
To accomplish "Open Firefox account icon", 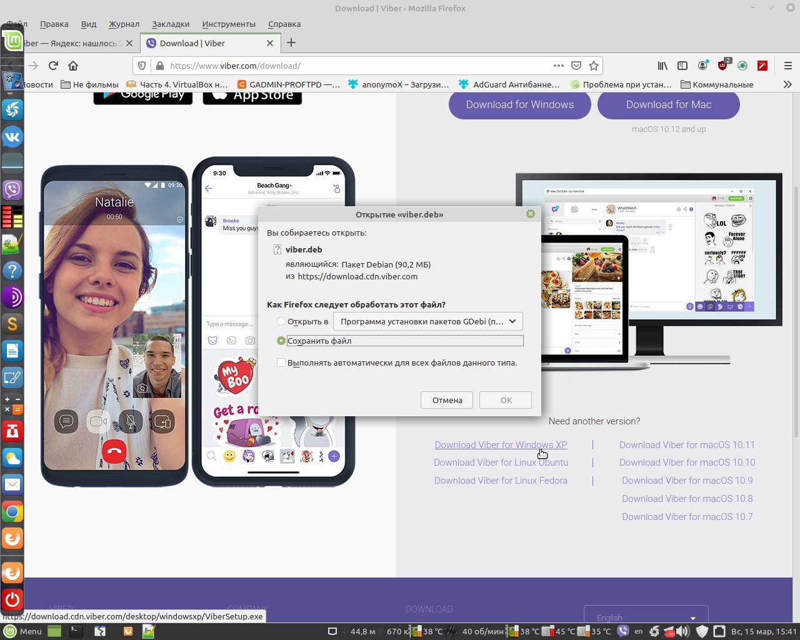I will [x=703, y=66].
